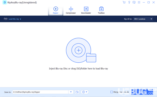157x97 pixels.
Task: Click the key register icon
Action: (129, 2)
